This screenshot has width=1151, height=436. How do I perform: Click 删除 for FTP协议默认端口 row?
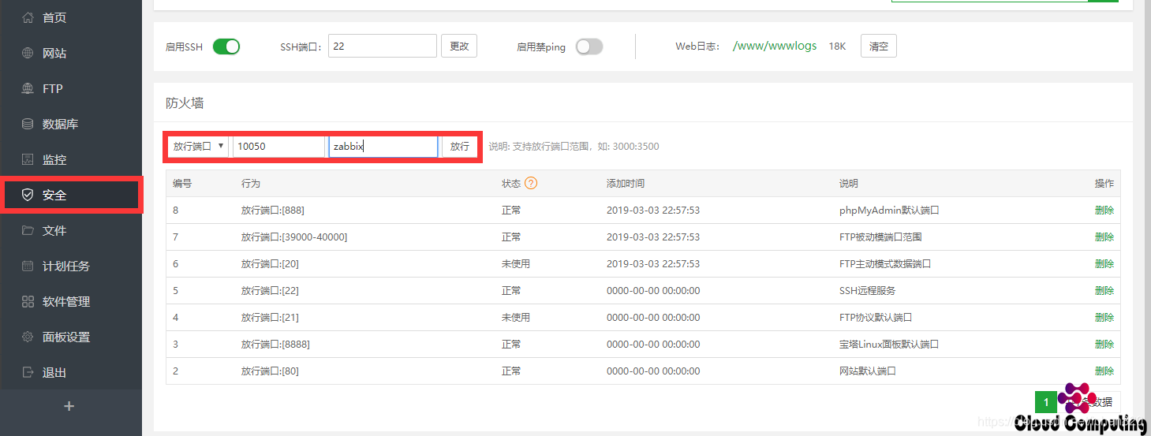(x=1104, y=318)
